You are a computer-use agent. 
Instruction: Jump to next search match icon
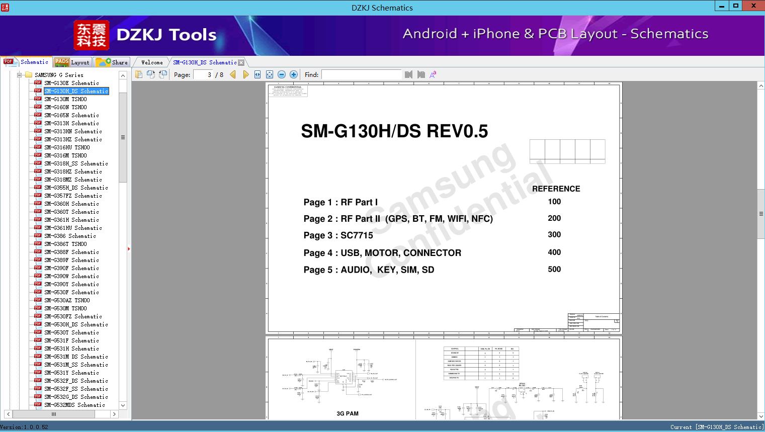click(x=421, y=74)
